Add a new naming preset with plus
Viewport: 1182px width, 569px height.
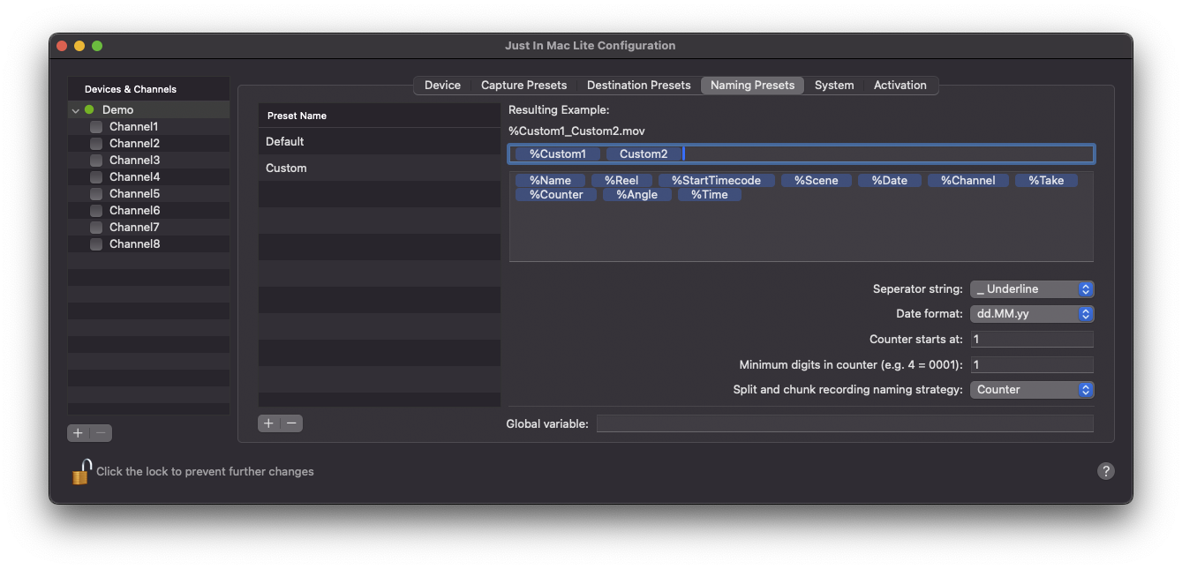(x=269, y=423)
